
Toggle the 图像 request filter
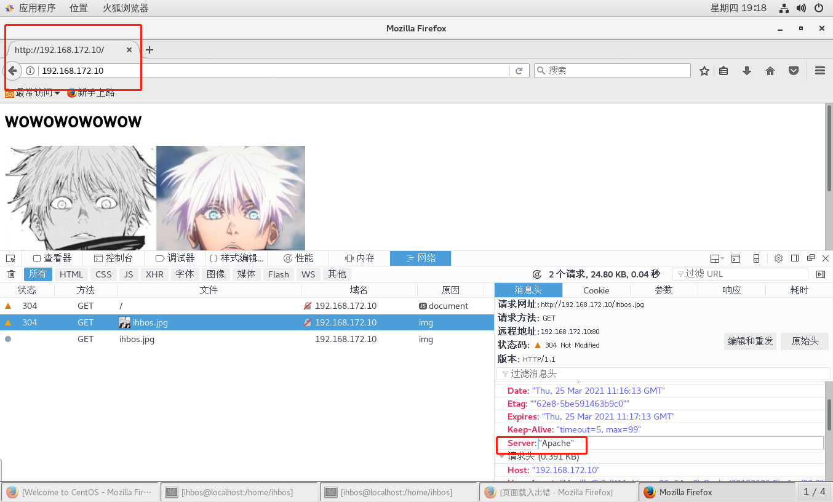(216, 274)
